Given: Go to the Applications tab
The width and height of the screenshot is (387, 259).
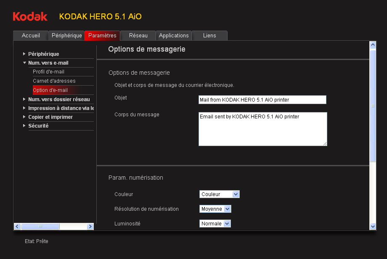Looking at the screenshot, I should (174, 36).
